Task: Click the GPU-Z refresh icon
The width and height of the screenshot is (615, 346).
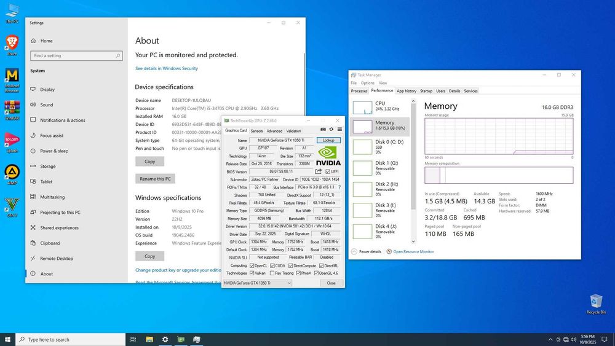Action: point(331,129)
